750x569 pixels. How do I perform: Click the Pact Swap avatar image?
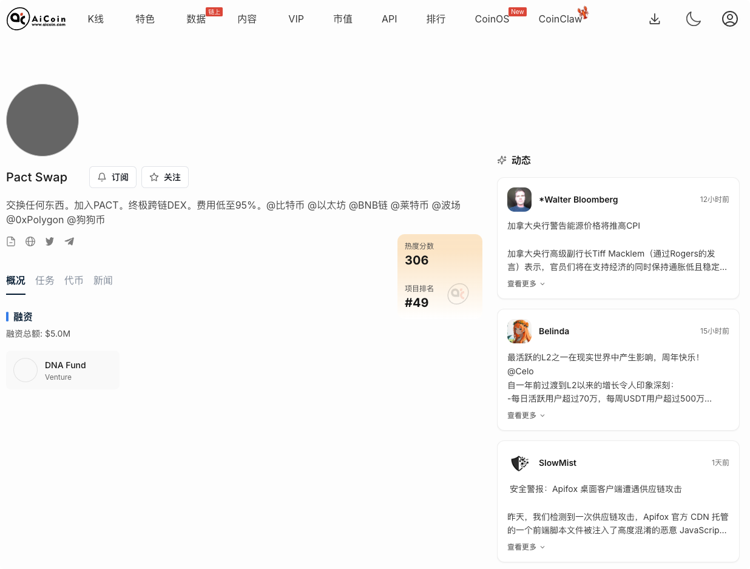[42, 120]
